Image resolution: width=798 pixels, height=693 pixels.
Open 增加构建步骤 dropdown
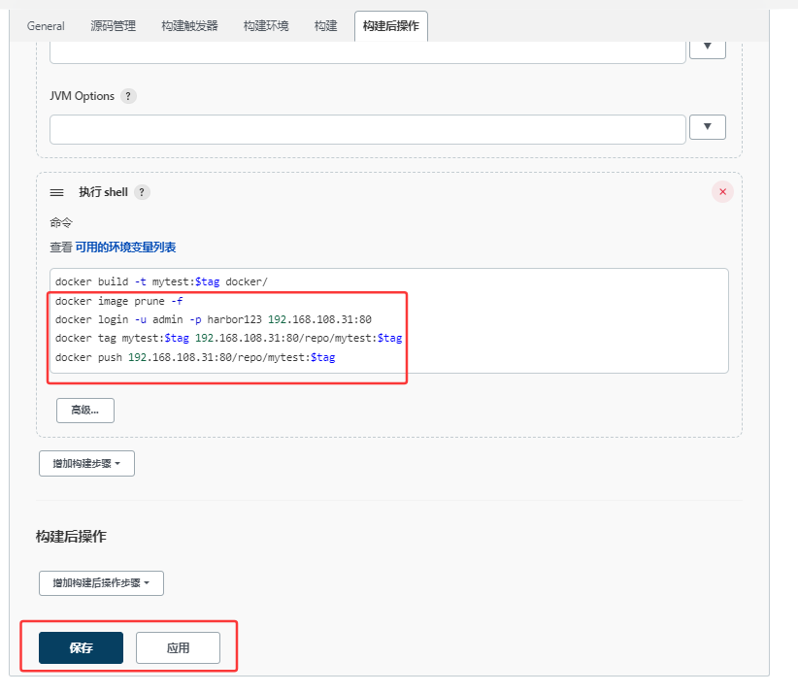[x=86, y=464]
